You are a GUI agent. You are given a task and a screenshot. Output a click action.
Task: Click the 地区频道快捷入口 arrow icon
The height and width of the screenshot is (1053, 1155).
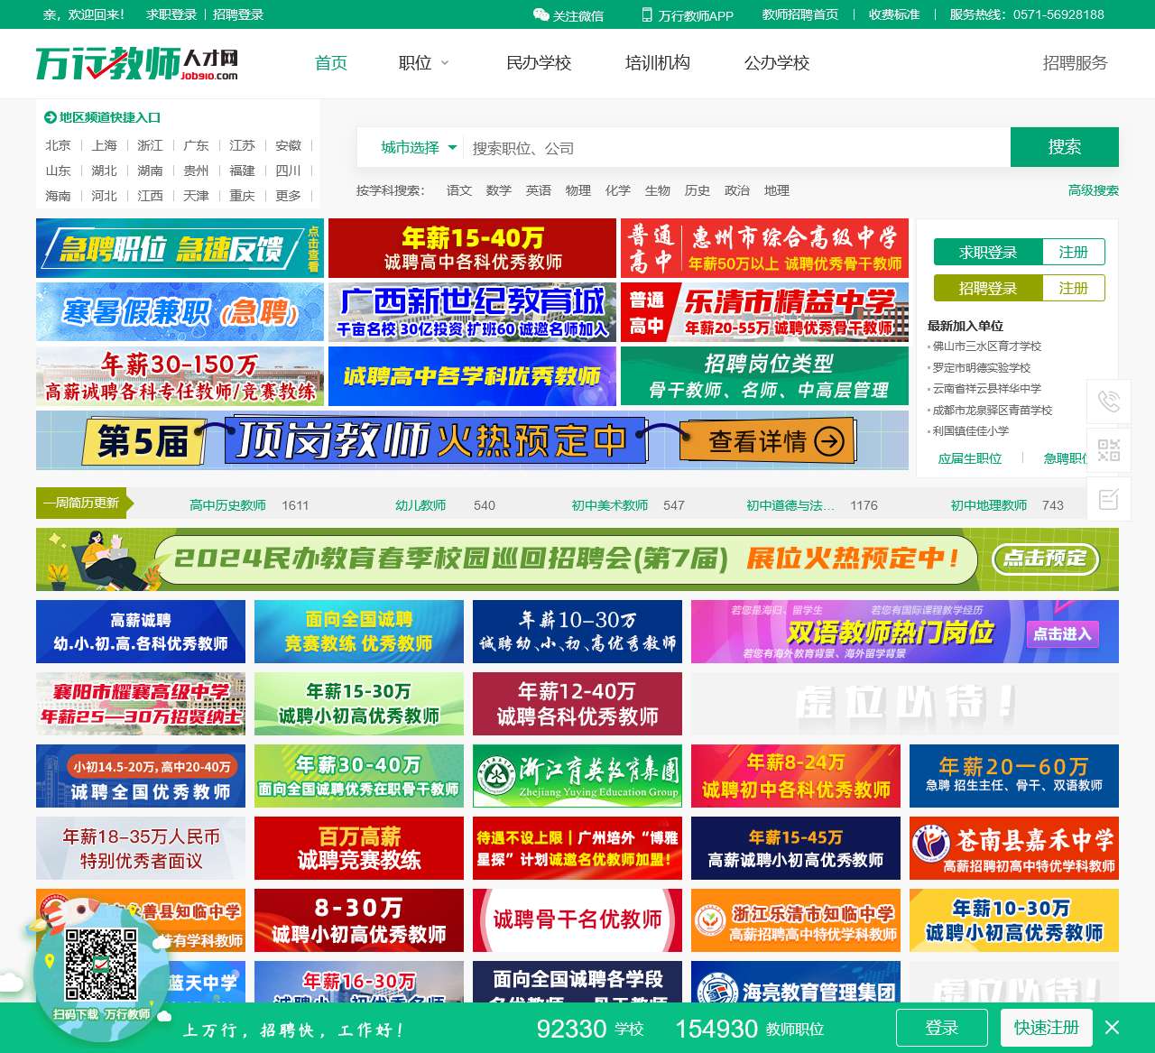point(50,117)
